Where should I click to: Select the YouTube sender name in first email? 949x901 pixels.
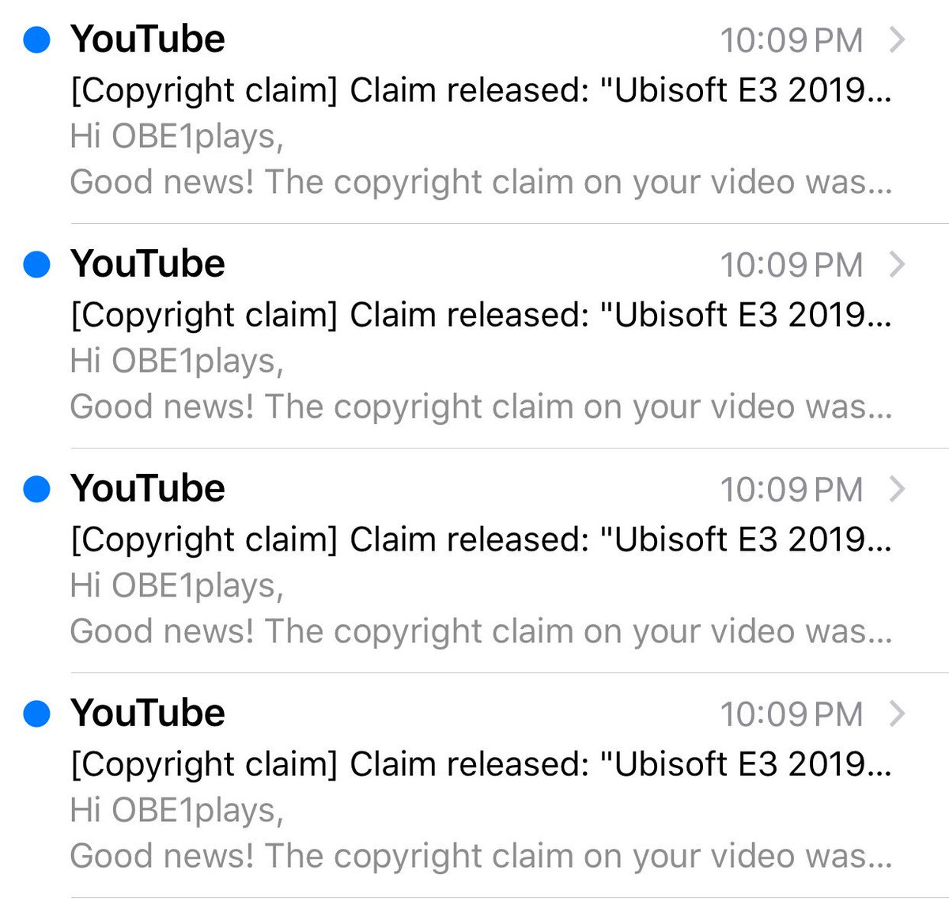(x=148, y=39)
